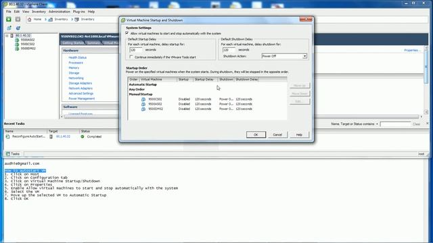Image resolution: width=433 pixels, height=243 pixels.
Task: Click audhie@gmail.com text in notepad window
Action: [x=22, y=163]
